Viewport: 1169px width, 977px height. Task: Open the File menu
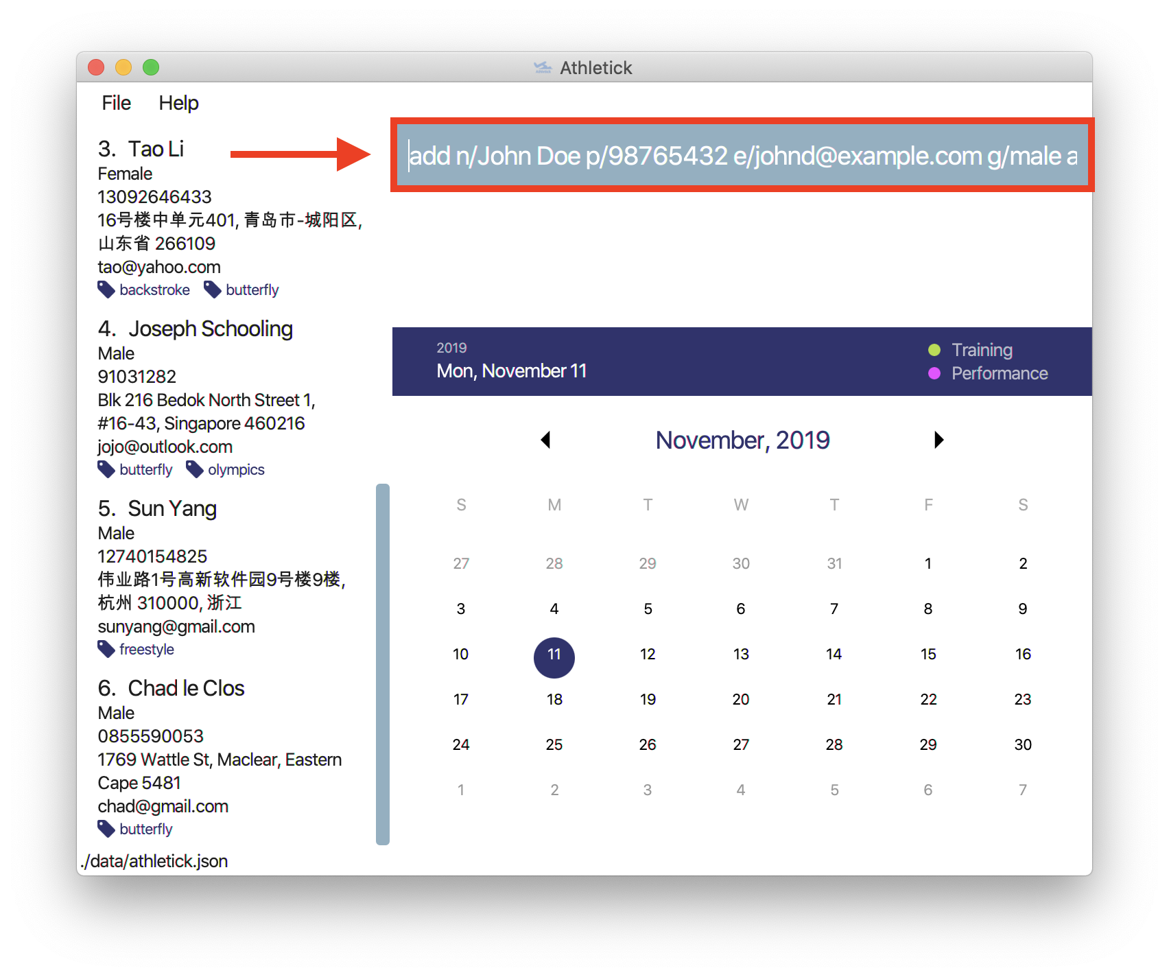pos(116,103)
